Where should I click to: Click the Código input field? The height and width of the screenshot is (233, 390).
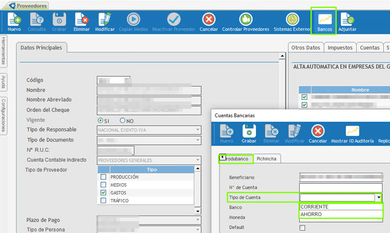[114, 81]
